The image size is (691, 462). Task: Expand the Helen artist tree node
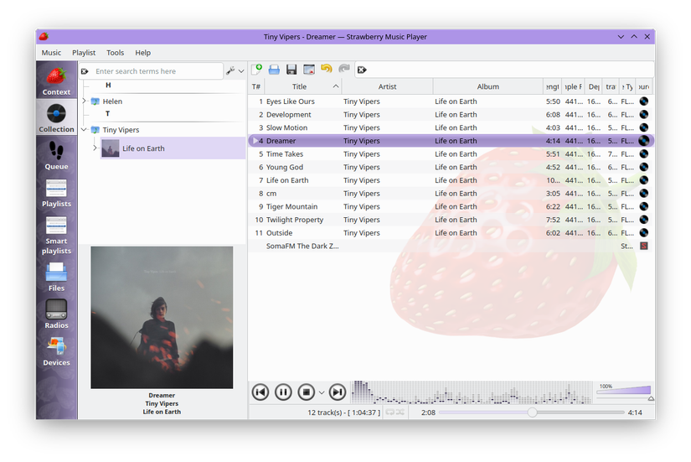tap(84, 101)
